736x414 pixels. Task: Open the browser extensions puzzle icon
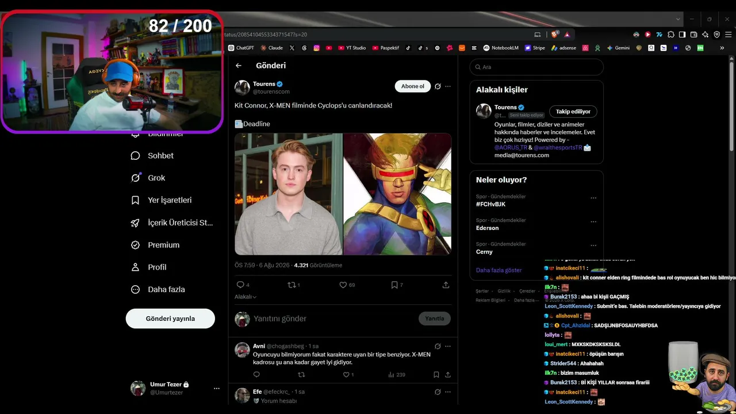point(671,34)
